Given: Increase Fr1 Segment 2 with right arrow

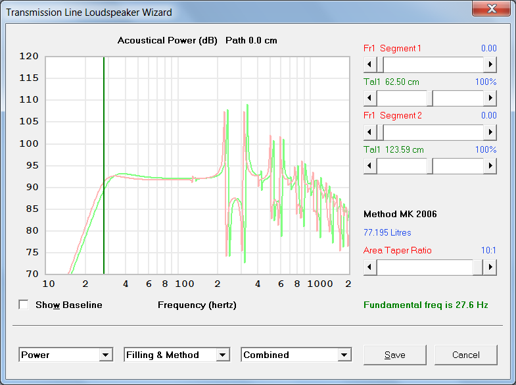Looking at the screenshot, I should 490,132.
